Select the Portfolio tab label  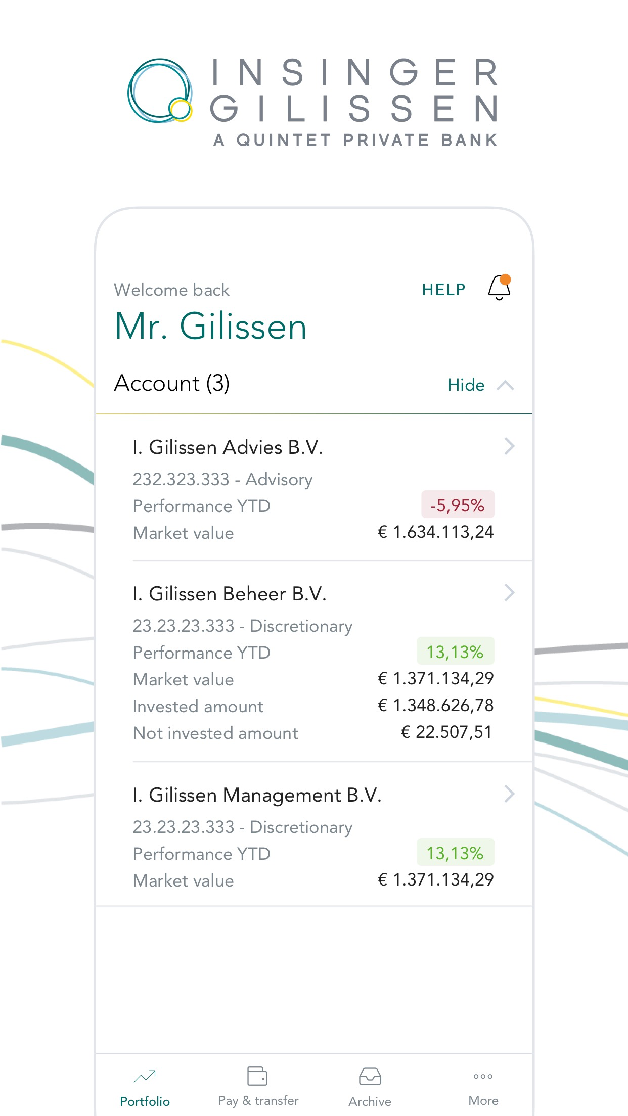coord(145,1101)
